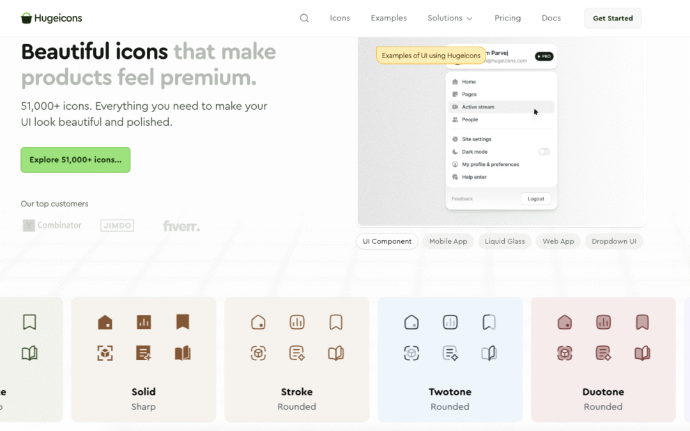
Task: Click the Y Combinator customer logo
Action: 52,225
